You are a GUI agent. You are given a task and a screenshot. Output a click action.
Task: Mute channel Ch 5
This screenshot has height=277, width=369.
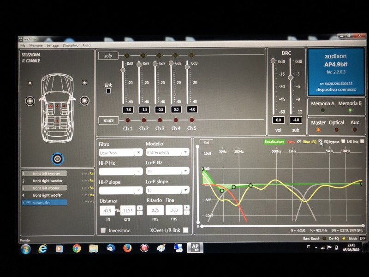(x=192, y=120)
